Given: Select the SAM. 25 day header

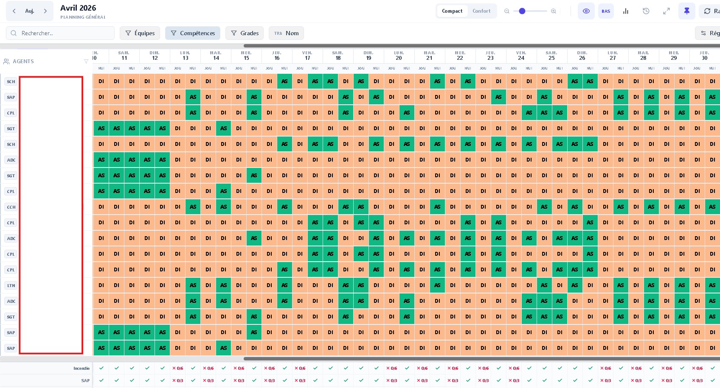Looking at the screenshot, I should (x=552, y=56).
